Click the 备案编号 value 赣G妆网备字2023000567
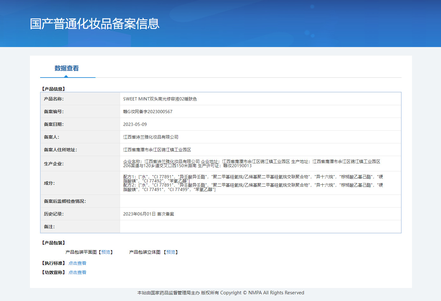The height and width of the screenshot is (301, 441). [x=148, y=112]
